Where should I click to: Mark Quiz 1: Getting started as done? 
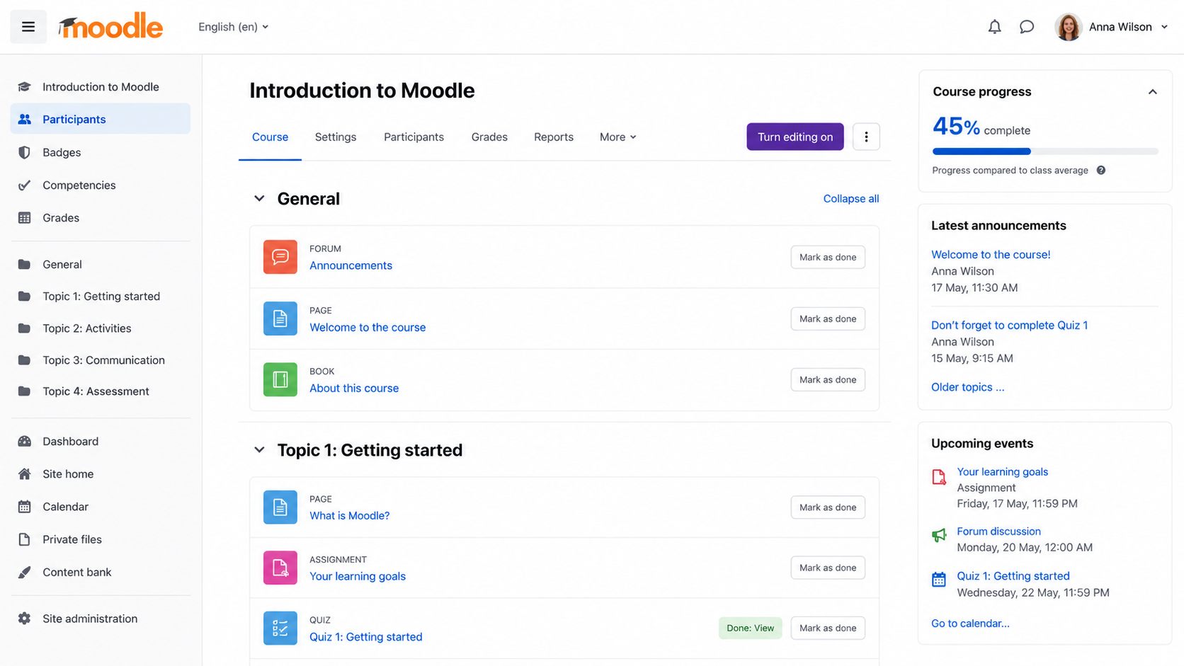pos(828,628)
